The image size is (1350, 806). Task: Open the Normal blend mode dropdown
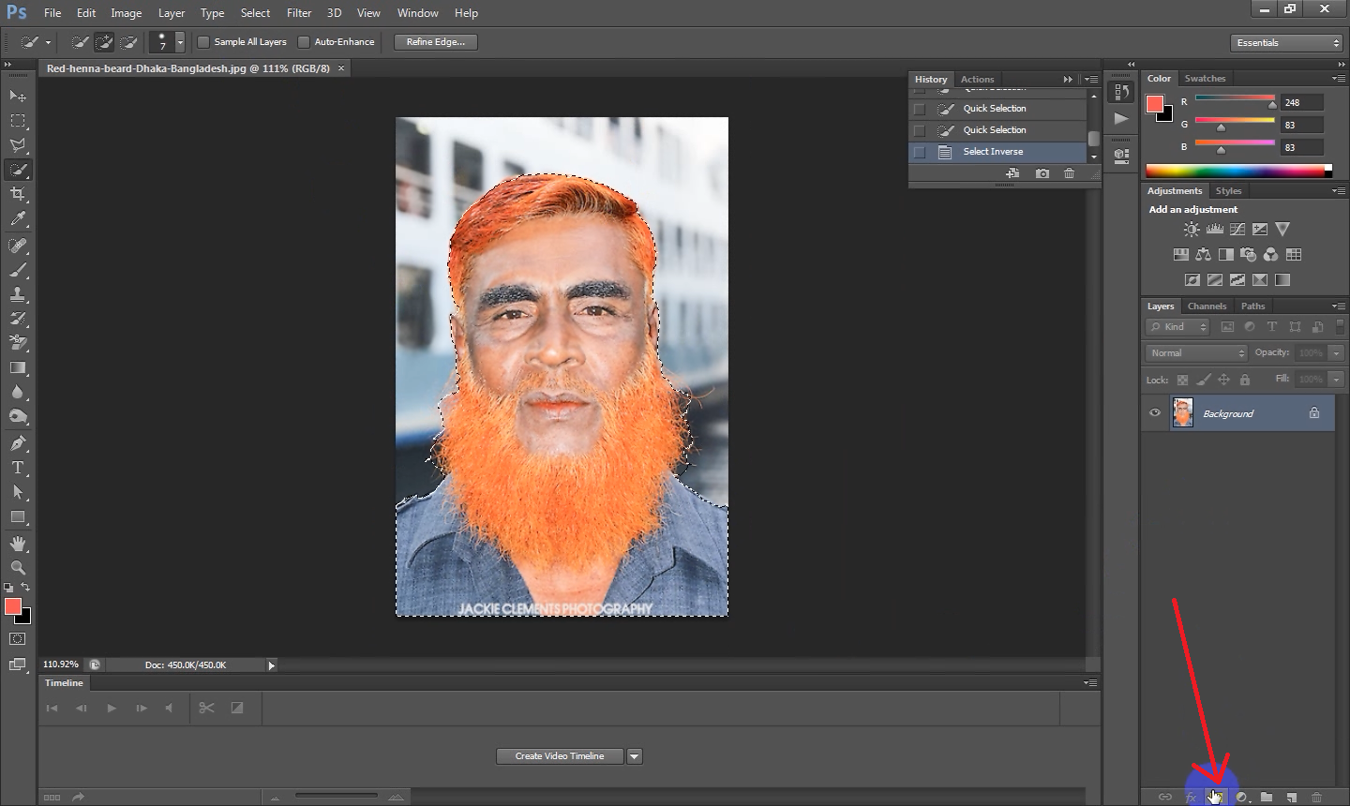coord(1196,353)
